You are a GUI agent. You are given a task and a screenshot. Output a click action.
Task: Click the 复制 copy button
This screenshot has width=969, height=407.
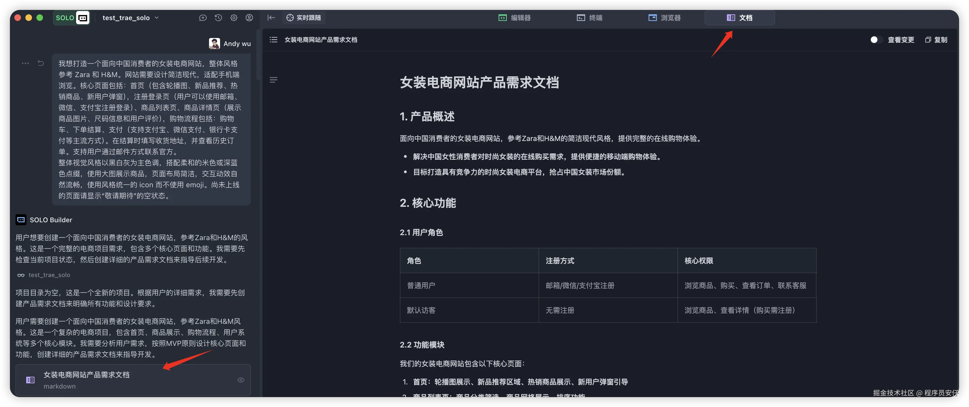(x=936, y=40)
